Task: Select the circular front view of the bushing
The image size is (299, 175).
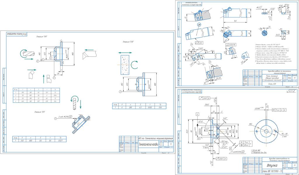Action: click(266, 131)
